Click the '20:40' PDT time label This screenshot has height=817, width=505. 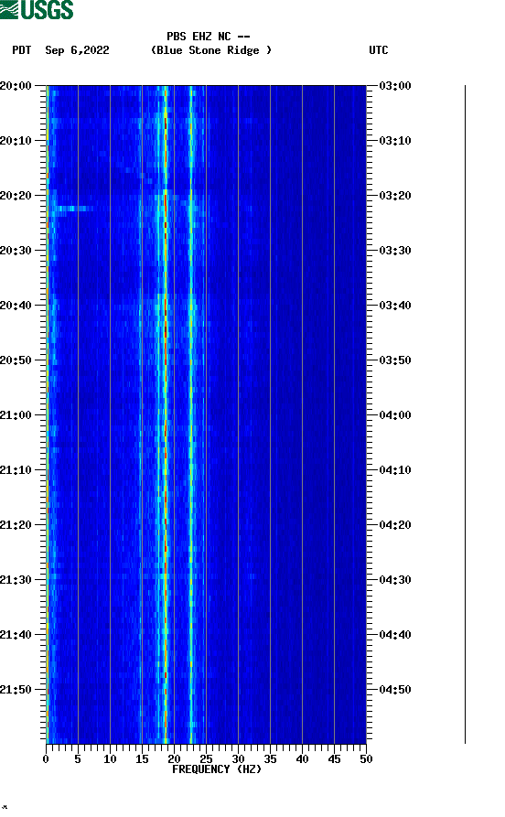(x=16, y=306)
